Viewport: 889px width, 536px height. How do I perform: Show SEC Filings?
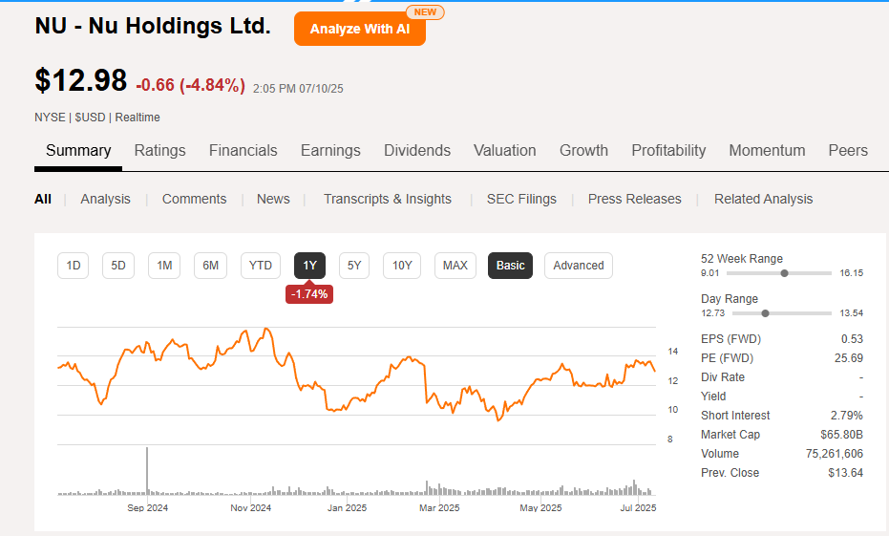coord(521,199)
